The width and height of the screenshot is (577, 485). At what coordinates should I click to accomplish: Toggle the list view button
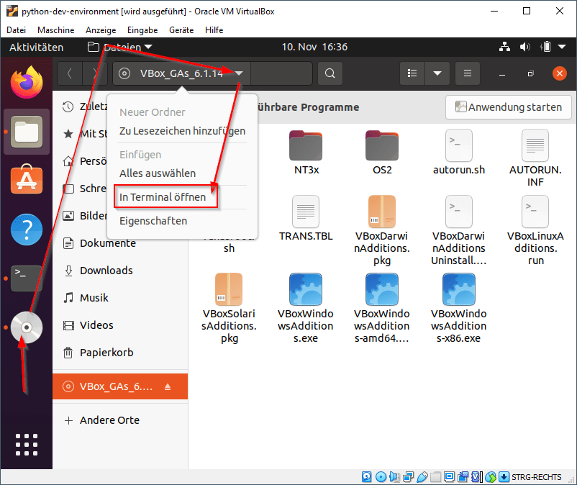[412, 73]
